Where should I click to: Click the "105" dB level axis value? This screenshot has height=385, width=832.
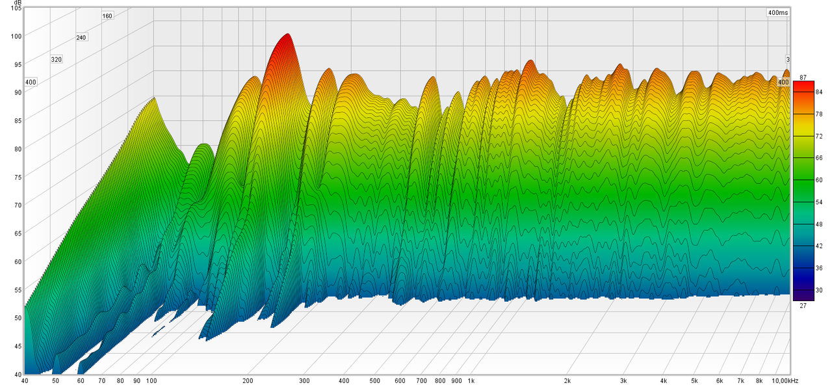click(x=16, y=8)
